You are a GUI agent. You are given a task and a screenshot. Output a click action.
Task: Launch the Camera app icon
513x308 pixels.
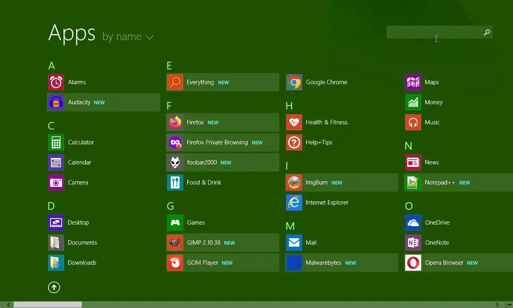coord(56,182)
